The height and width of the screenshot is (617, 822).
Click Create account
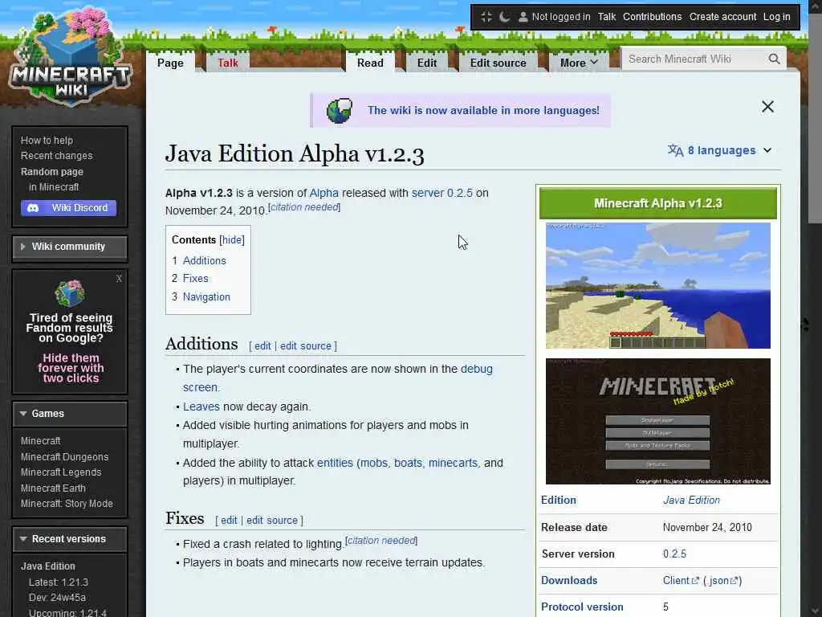pos(723,17)
